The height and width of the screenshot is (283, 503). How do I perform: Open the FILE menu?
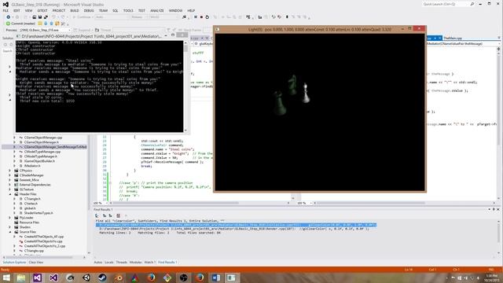(6, 10)
